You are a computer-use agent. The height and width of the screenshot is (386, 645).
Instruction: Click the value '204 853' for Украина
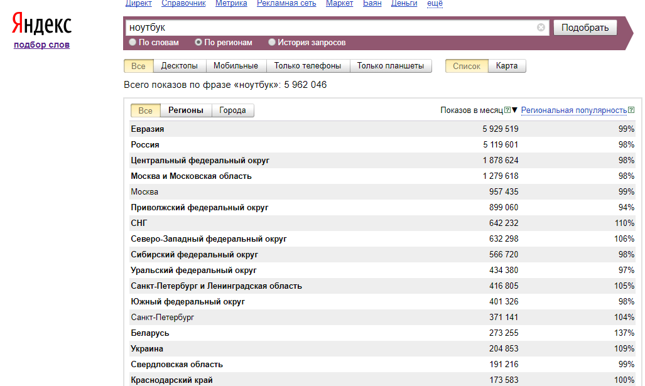[504, 348]
